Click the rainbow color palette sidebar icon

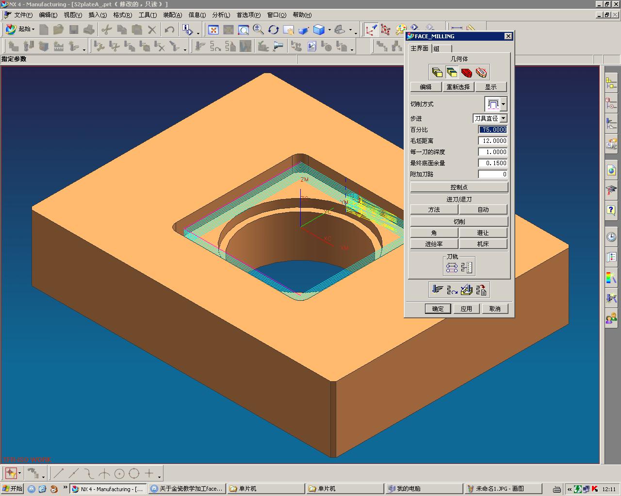pos(611,278)
